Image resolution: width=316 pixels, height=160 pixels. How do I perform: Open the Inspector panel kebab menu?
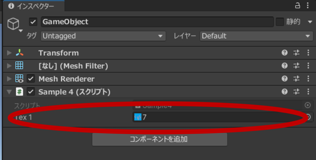coord(308,5)
